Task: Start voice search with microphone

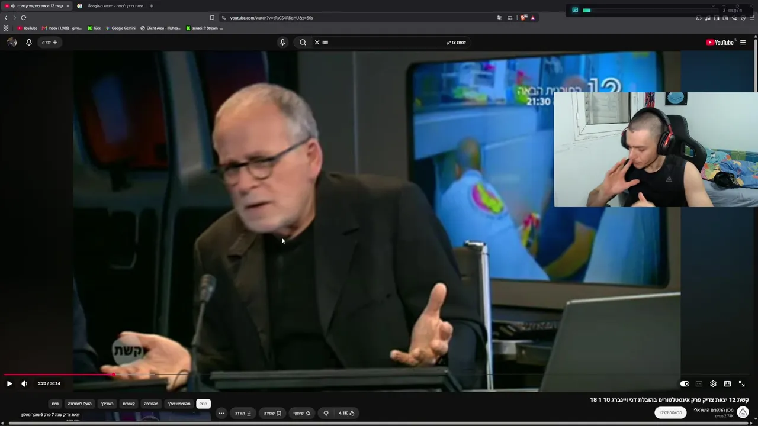Action: click(x=282, y=42)
